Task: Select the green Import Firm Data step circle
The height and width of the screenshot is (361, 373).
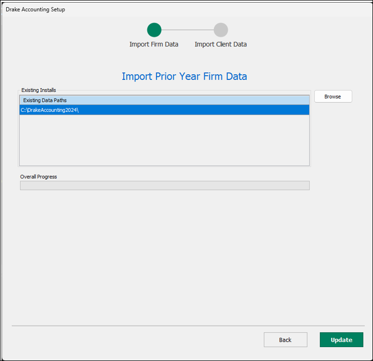Action: tap(154, 30)
